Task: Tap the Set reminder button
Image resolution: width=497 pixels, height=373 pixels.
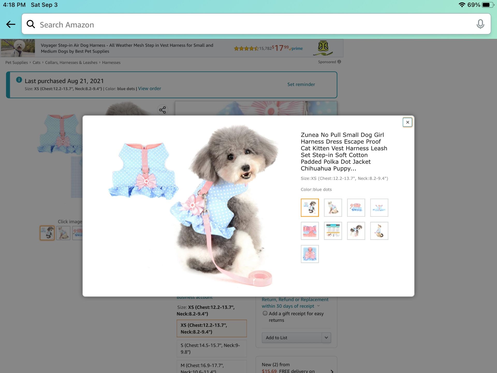Action: [x=301, y=84]
